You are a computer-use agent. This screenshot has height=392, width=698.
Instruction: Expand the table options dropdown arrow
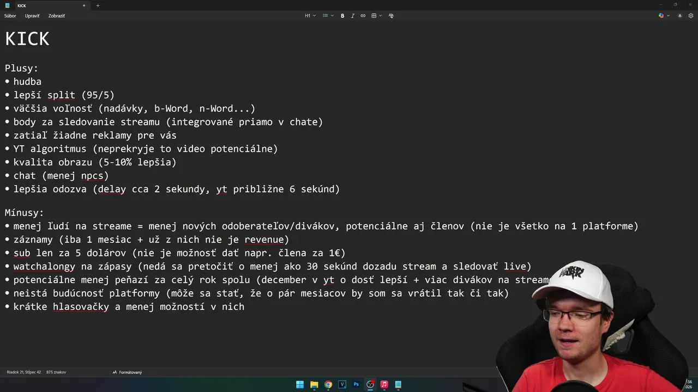point(381,16)
